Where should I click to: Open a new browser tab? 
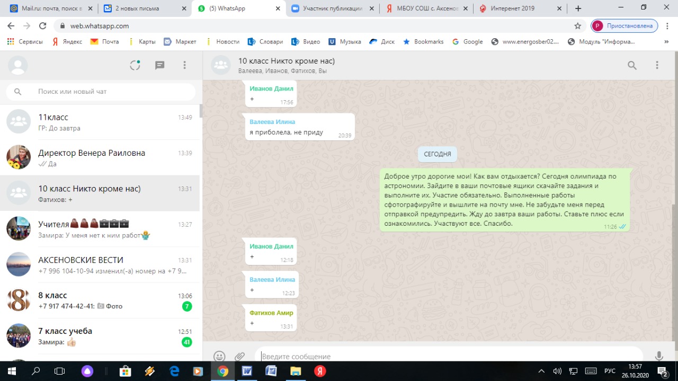(578, 8)
